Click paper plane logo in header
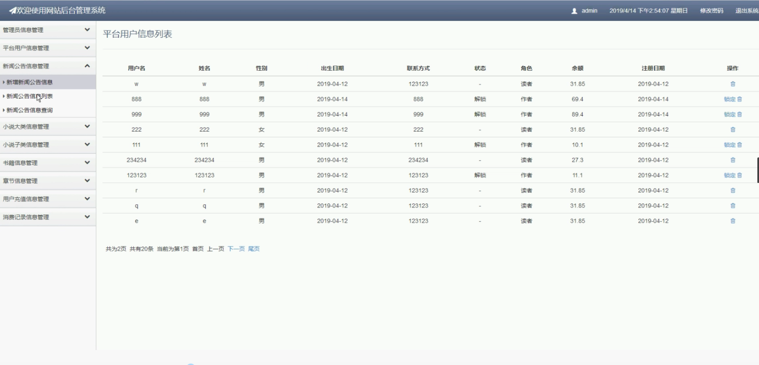Image resolution: width=759 pixels, height=365 pixels. pyautogui.click(x=13, y=11)
